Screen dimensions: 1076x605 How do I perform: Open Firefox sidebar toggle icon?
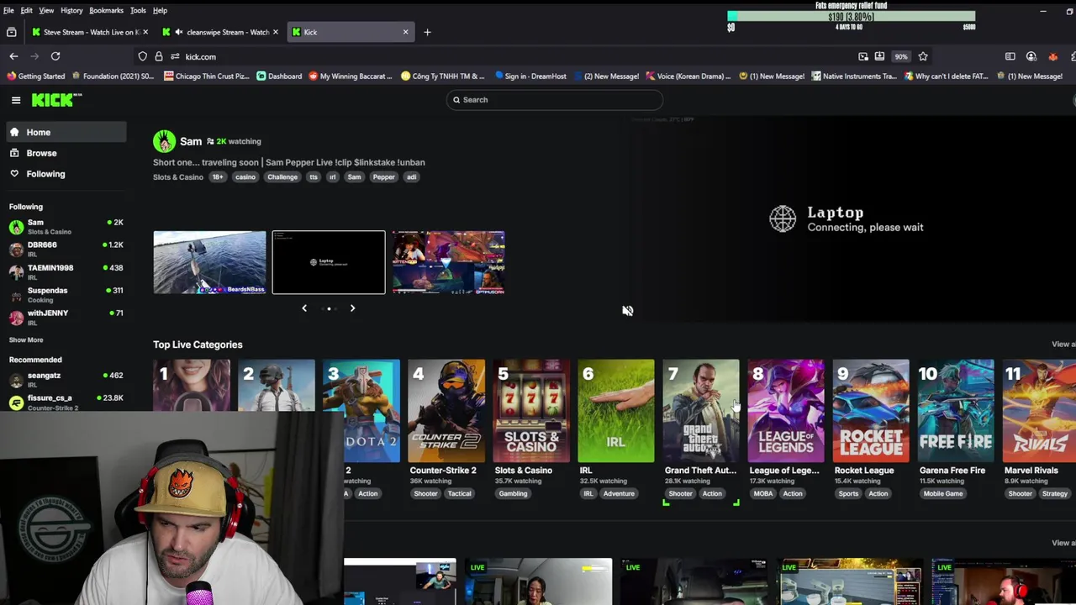[1010, 56]
